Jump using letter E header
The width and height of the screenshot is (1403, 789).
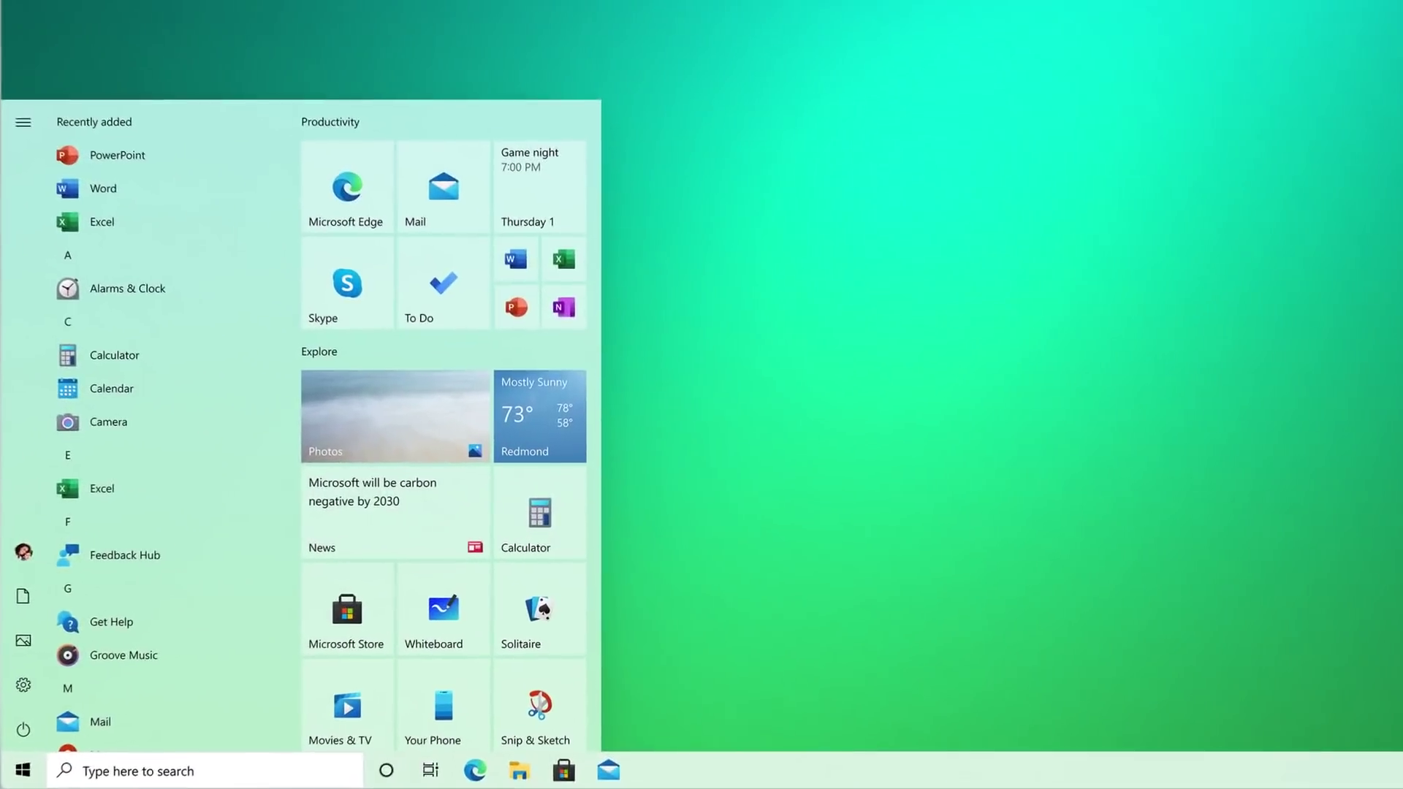[68, 455]
